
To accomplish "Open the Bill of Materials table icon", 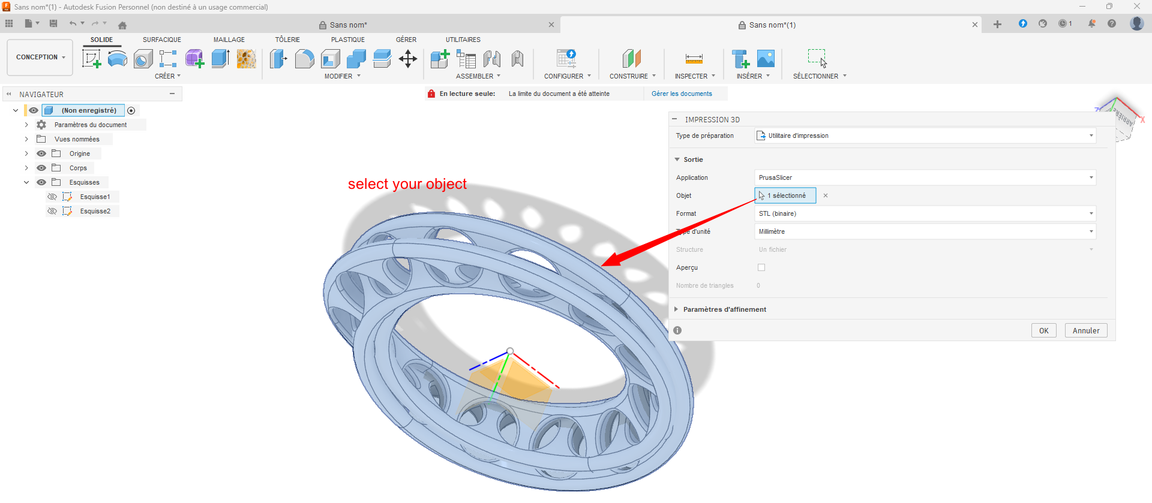I will 466,58.
